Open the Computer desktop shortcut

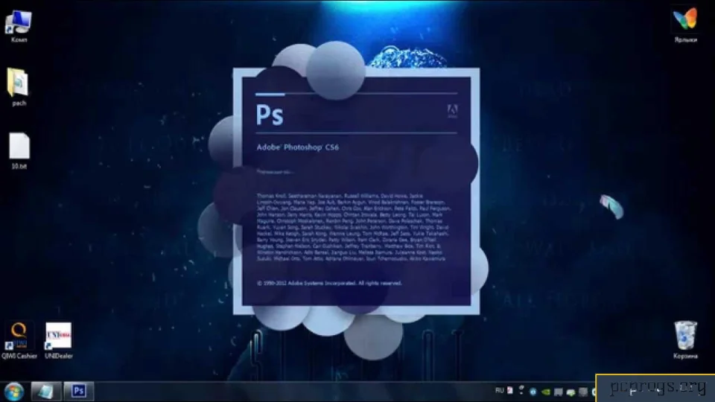point(19,25)
